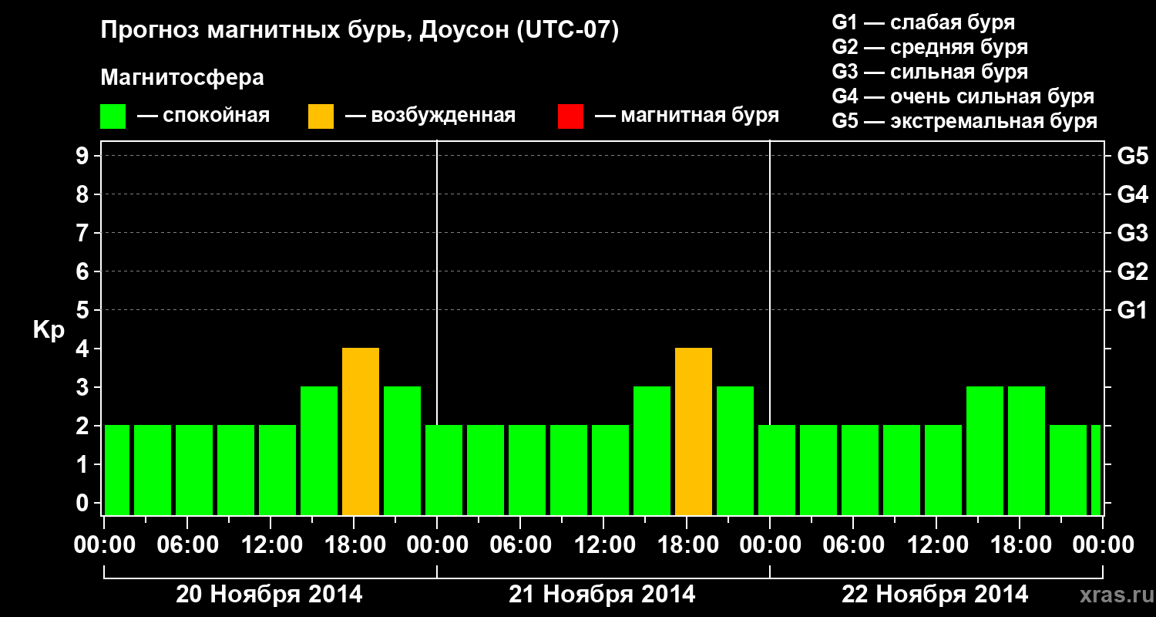
Task: Click the 06:00 label above 22 Ноября
Action: click(854, 545)
